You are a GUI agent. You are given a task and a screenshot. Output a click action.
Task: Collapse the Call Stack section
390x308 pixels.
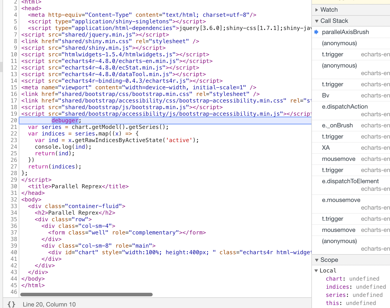coord(317,21)
